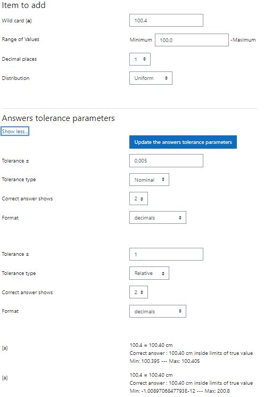Viewport: 264px width, 397px height.
Task: Click the arrow icon on Relative selector
Action: pyautogui.click(x=163, y=273)
